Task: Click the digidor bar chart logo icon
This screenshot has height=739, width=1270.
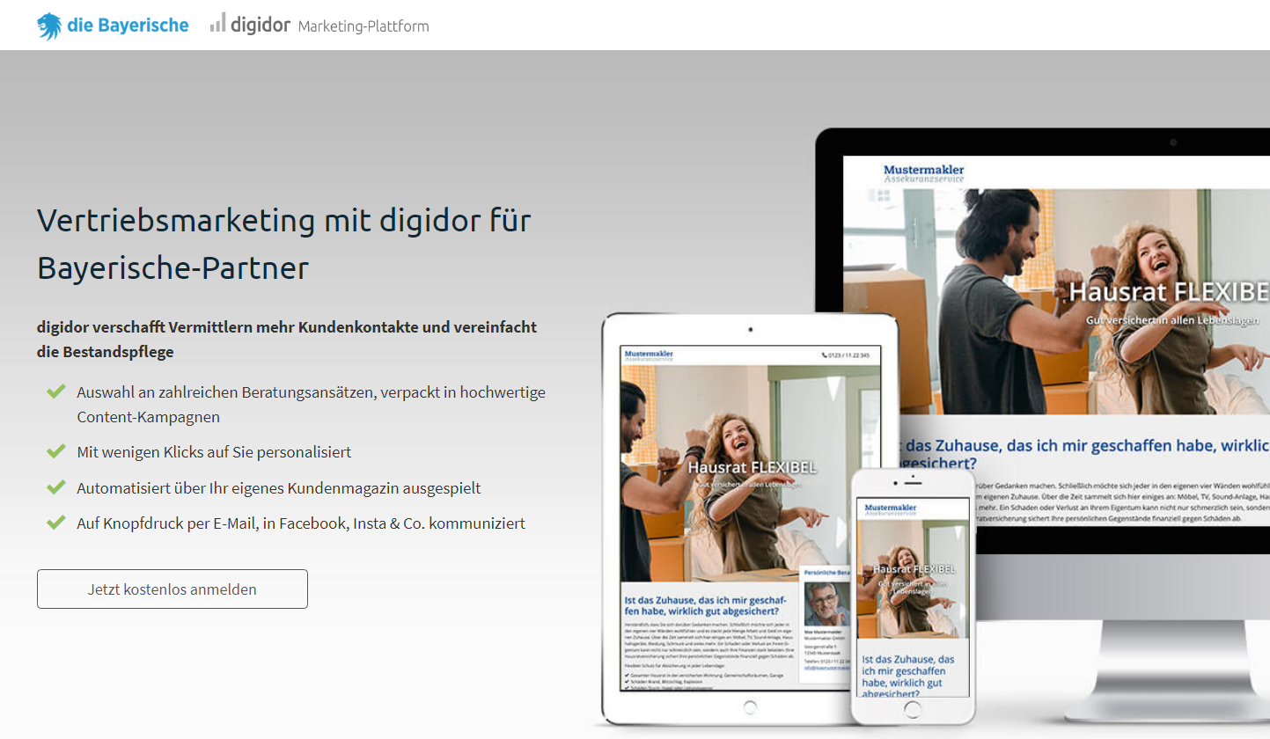Action: (217, 23)
